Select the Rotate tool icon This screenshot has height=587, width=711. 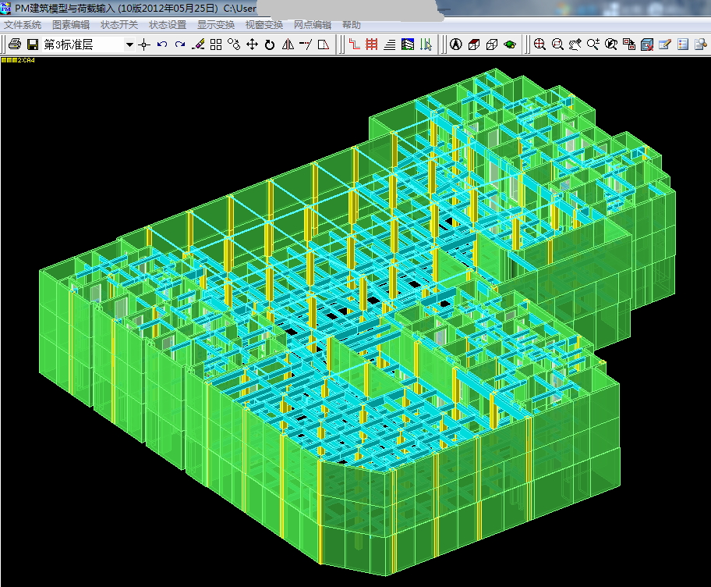[x=270, y=44]
